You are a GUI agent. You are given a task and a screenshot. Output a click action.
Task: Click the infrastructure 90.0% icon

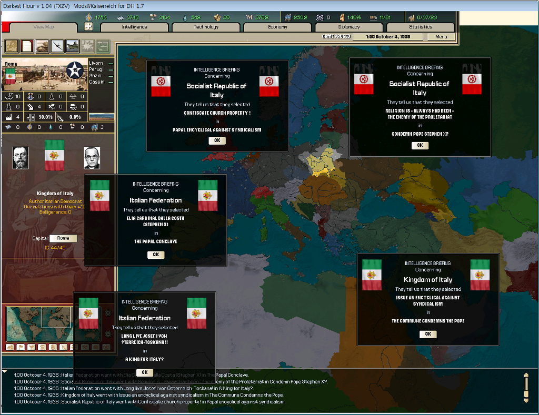[x=31, y=117]
